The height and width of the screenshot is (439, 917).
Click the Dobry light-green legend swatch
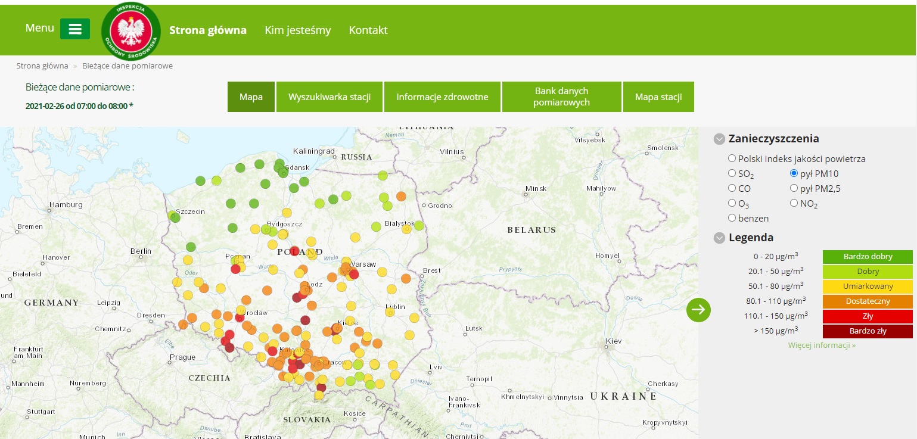868,272
